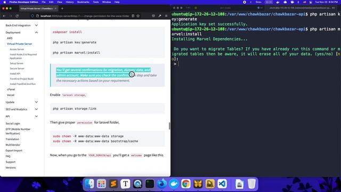The height and width of the screenshot is (192, 341).
Task: Open the document stack in the dock
Action: (x=239, y=183)
